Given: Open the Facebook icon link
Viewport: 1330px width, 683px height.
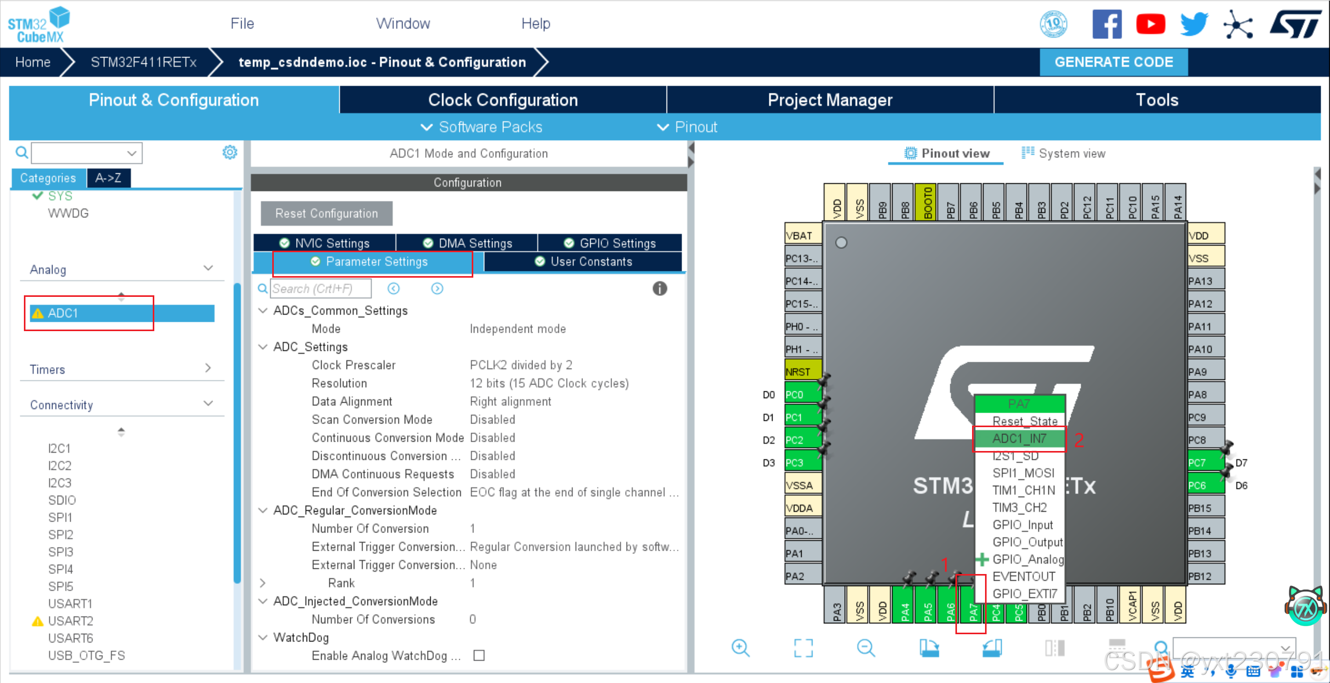Looking at the screenshot, I should pos(1107,24).
